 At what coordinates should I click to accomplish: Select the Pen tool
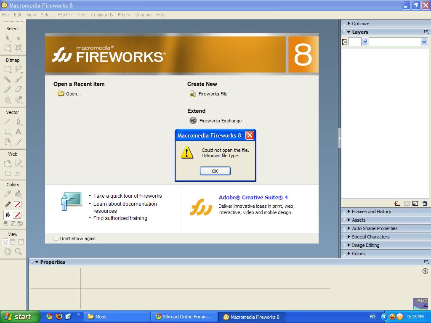18,121
